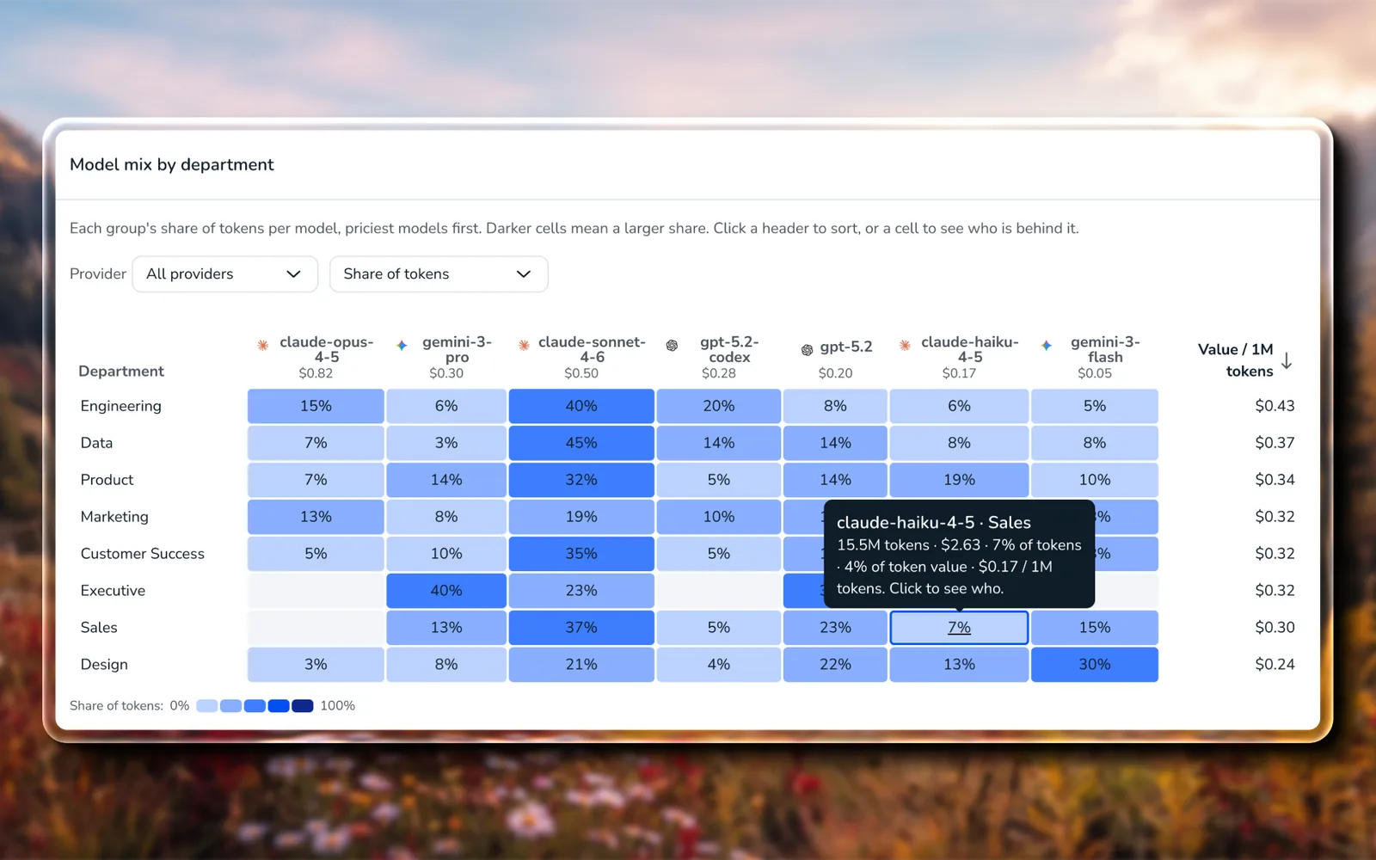Open Sales claude-haiku-4-5 7% cell

point(959,628)
